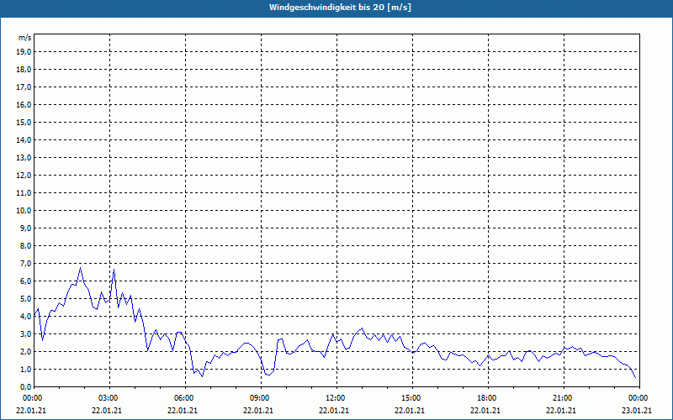Screen dimensions: 673x420
Task: Click the 9,0 y-axis label
Action: click(26, 228)
